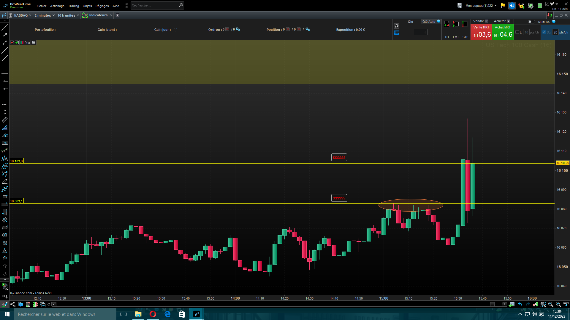Click the Indicateurs chart icon

(85, 15)
